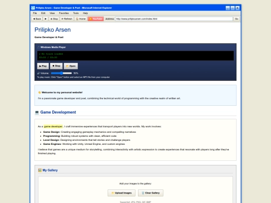The image size is (271, 203).
Task: Click the "Programming:" list item
Action: (x=80, y=136)
